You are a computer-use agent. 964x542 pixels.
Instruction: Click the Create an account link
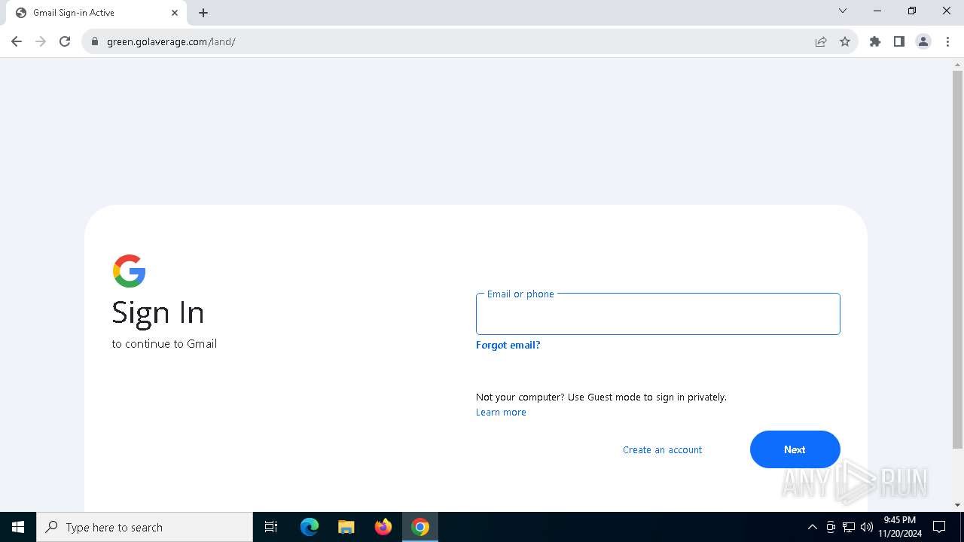click(662, 449)
